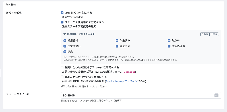The width and height of the screenshot is (227, 112).
Task: Click the funnel filter icon beside 通知対象とするステータス
Action: [x=65, y=34]
